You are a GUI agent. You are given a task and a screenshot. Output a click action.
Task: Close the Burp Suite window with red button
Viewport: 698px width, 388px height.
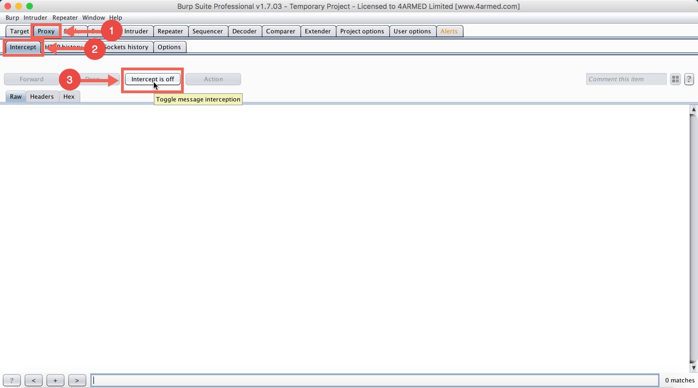click(8, 7)
